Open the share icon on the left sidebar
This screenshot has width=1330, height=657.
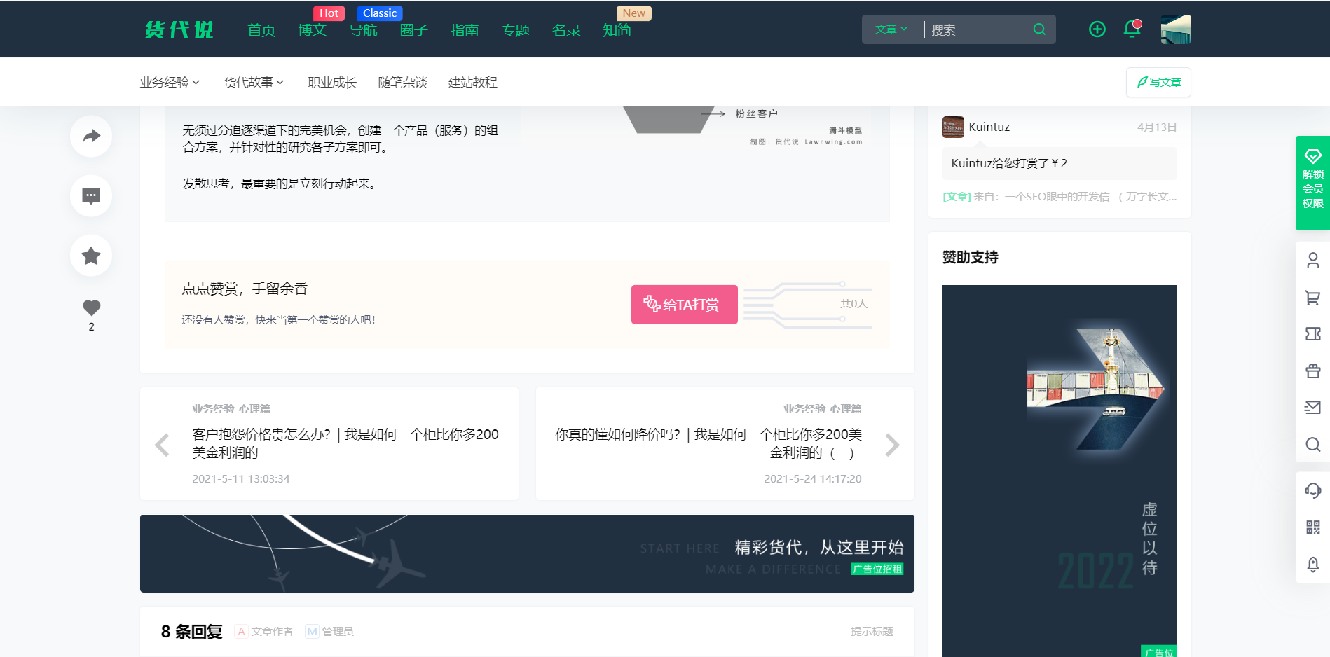[90, 136]
